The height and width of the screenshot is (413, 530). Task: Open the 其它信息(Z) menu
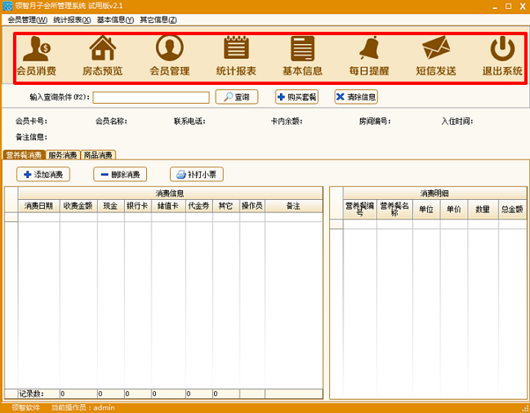pyautogui.click(x=158, y=20)
